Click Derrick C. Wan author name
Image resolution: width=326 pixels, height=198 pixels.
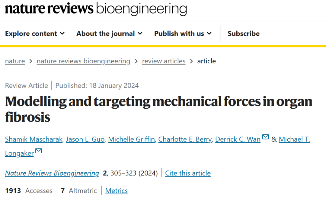pos(238,139)
